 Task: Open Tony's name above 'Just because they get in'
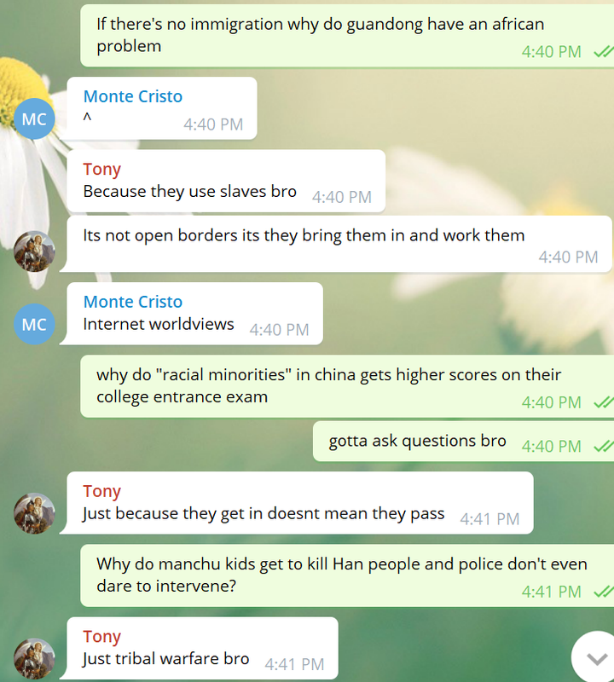coord(101,491)
